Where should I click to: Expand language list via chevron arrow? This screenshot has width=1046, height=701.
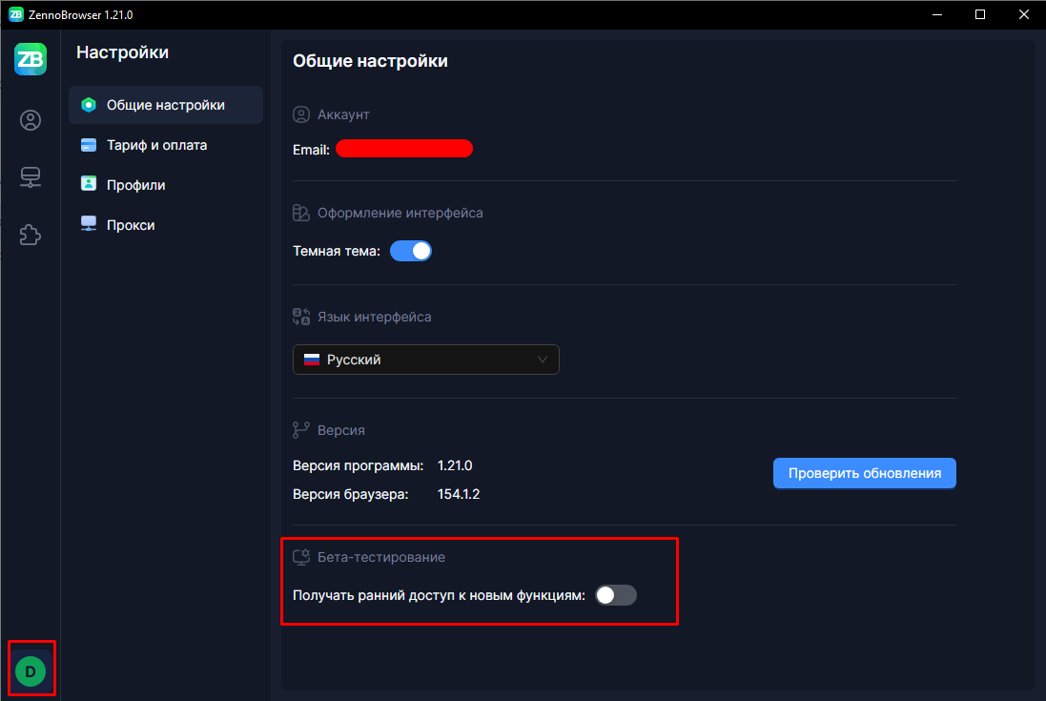click(543, 360)
